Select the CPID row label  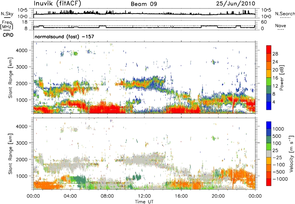pos(8,35)
